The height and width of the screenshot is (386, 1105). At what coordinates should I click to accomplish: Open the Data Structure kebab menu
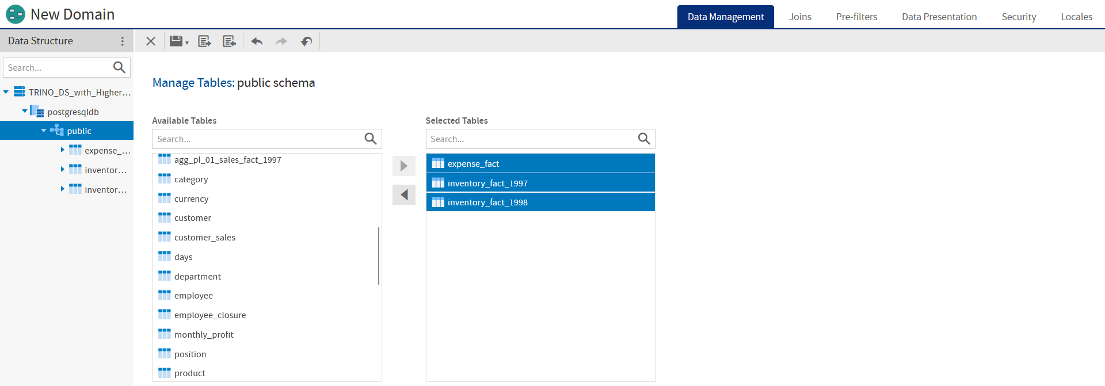pos(122,41)
